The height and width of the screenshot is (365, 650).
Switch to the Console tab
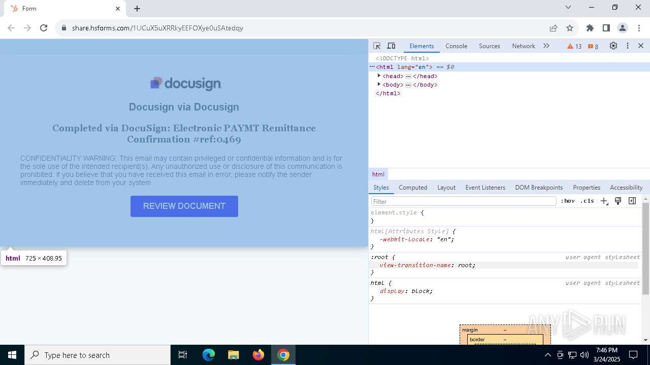[456, 46]
